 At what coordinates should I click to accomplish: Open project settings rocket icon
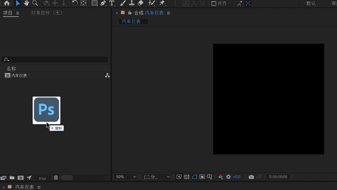[x=29, y=178]
